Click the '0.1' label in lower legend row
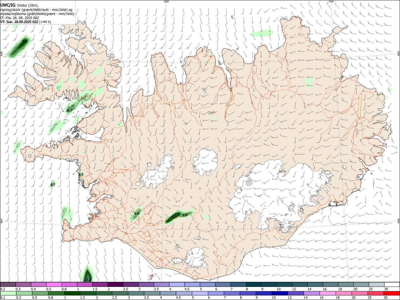This screenshot has height=300, width=400. tap(2, 297)
